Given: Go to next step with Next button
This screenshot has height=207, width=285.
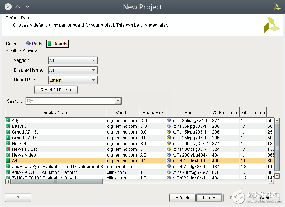Looking at the screenshot, I should tap(209, 198).
